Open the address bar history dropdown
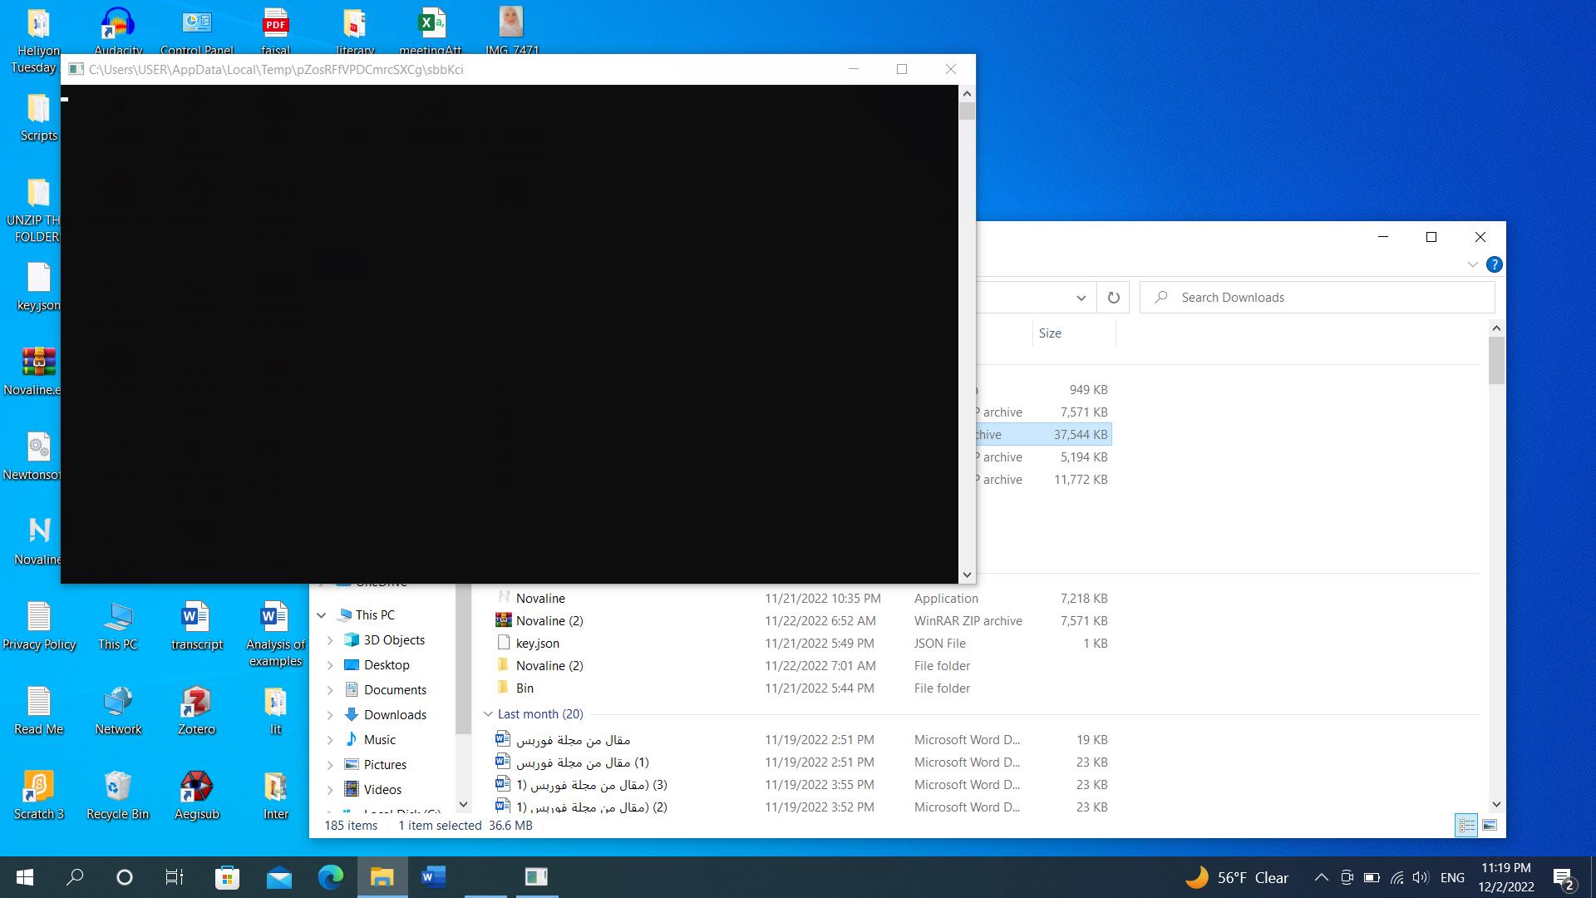This screenshot has height=898, width=1596. 1081,298
